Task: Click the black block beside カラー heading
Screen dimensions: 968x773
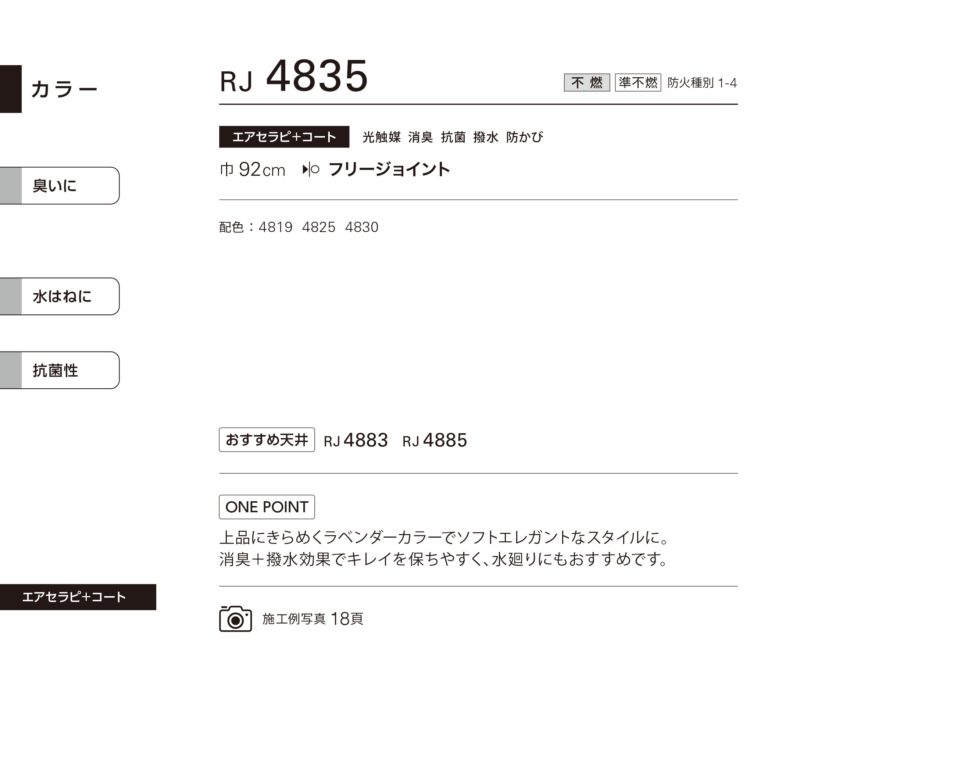Action: [11, 89]
